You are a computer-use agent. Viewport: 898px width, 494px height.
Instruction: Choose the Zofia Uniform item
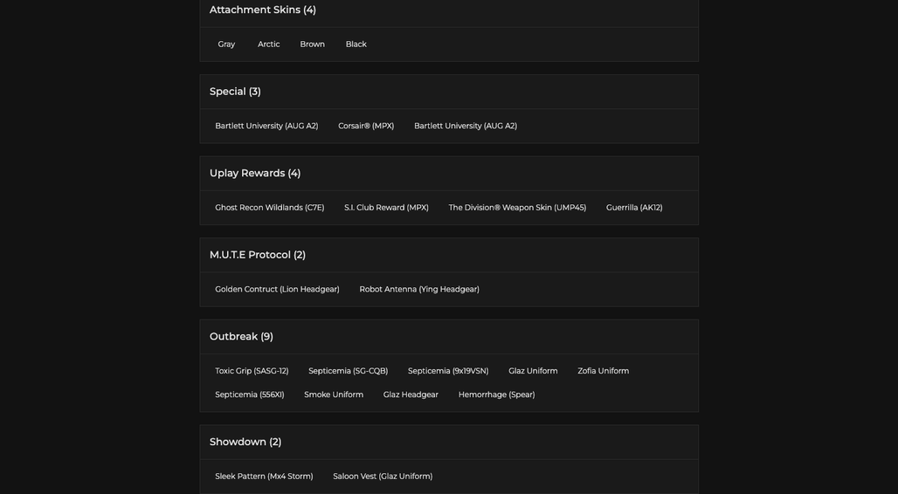pyautogui.click(x=603, y=371)
